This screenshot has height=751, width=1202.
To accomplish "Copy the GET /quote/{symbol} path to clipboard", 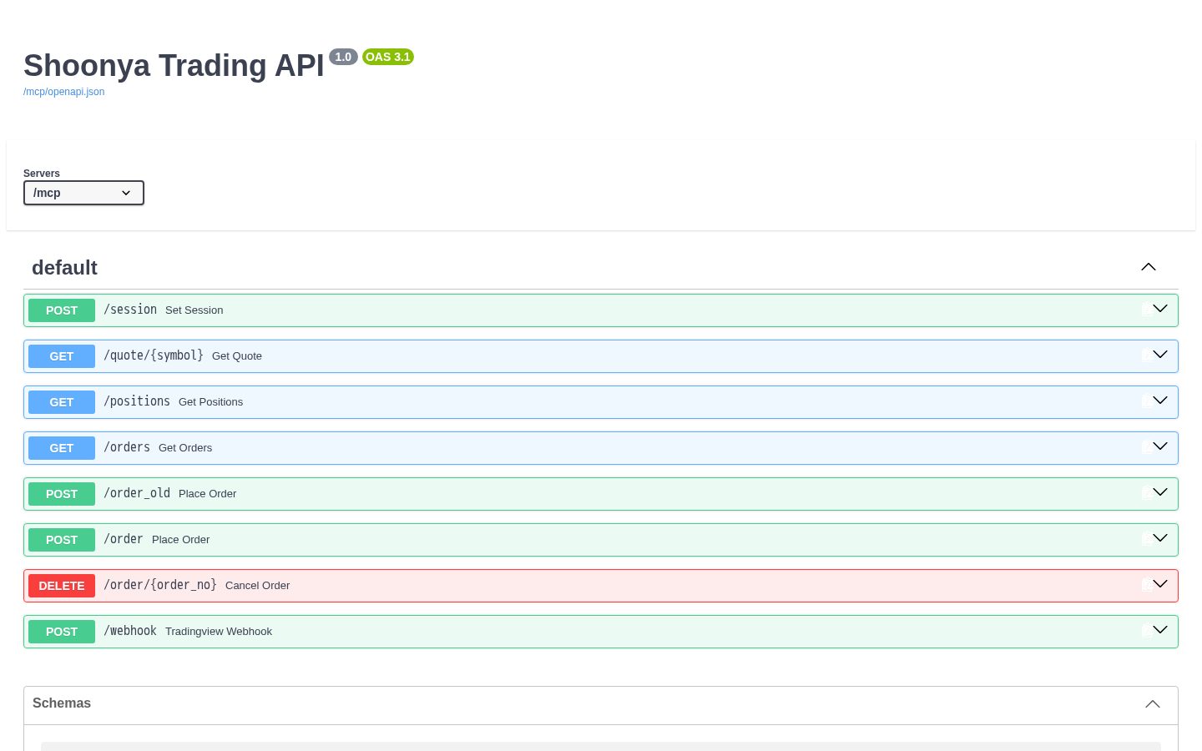I will point(1148,355).
